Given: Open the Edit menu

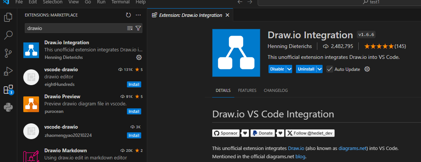Looking at the screenshot, I should (x=33, y=2).
